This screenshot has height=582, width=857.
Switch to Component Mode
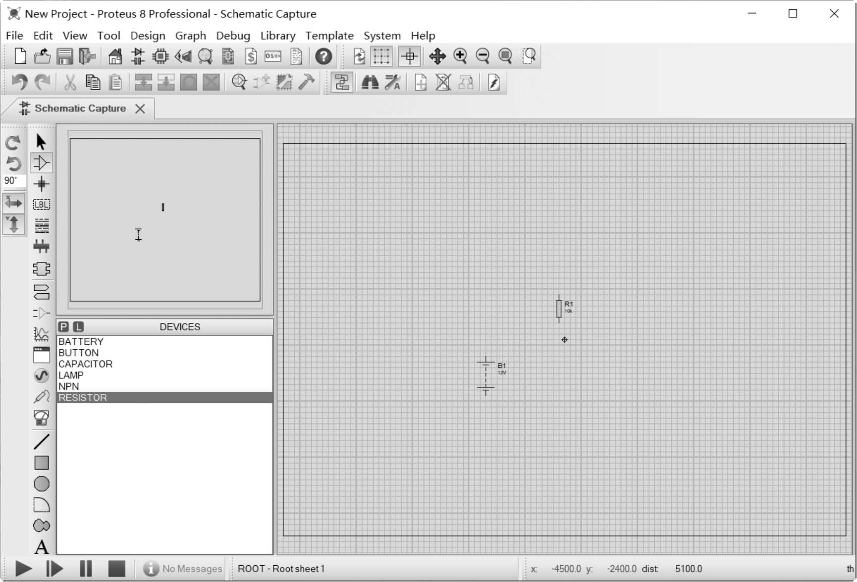[x=41, y=163]
